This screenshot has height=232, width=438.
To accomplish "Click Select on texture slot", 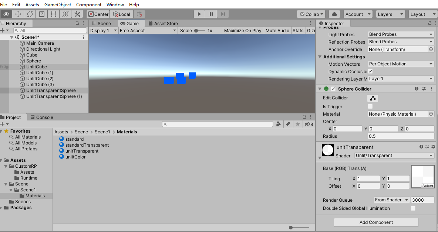I will point(428,186).
